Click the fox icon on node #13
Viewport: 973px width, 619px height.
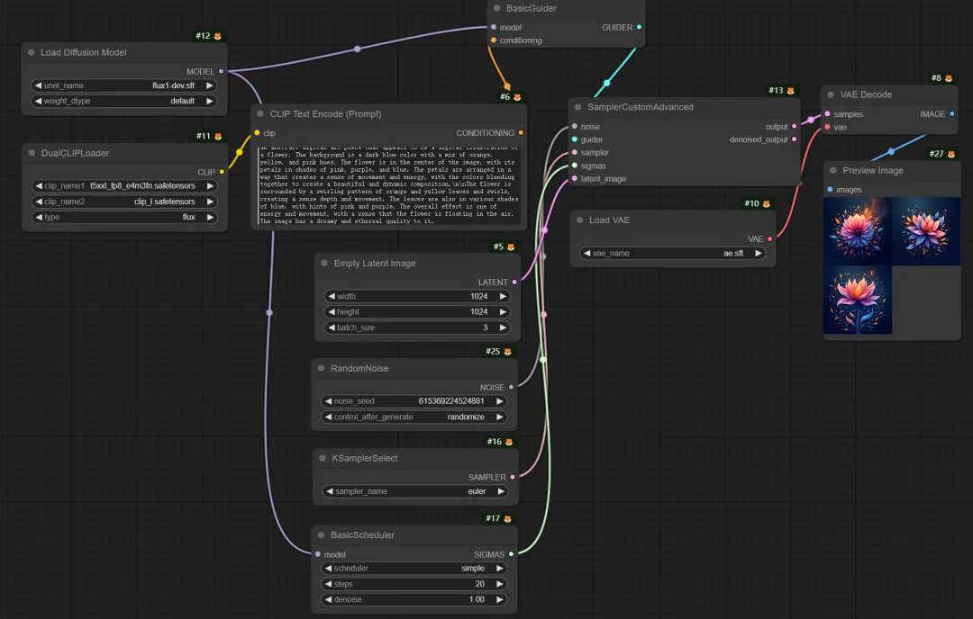coord(790,91)
